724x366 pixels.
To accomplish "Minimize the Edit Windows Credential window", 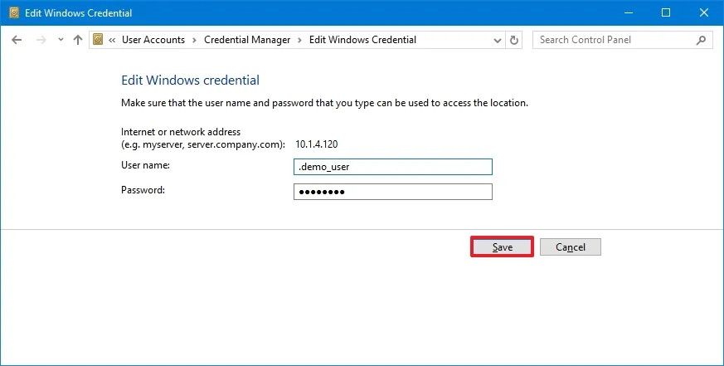I will (629, 12).
